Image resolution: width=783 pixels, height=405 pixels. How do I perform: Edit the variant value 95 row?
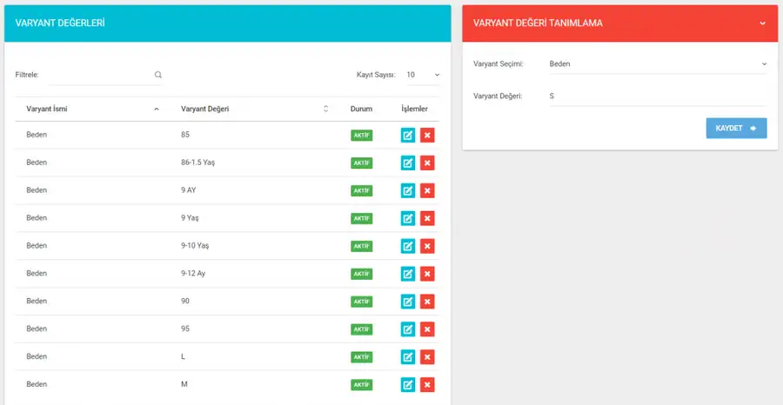[408, 329]
